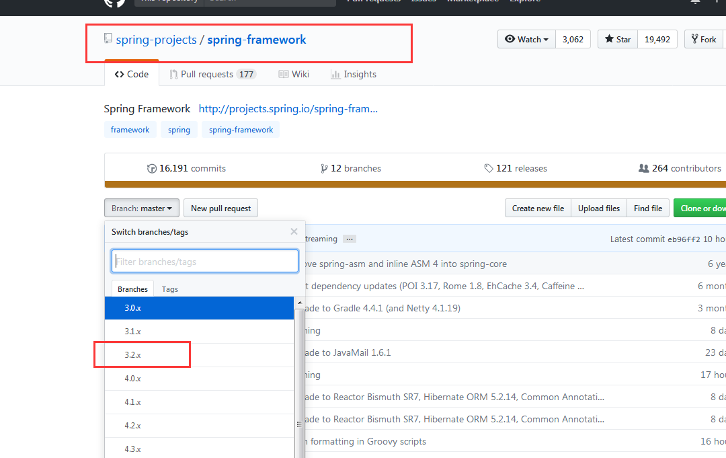Go to the spring-projects organization
The height and width of the screenshot is (458, 726).
157,40
